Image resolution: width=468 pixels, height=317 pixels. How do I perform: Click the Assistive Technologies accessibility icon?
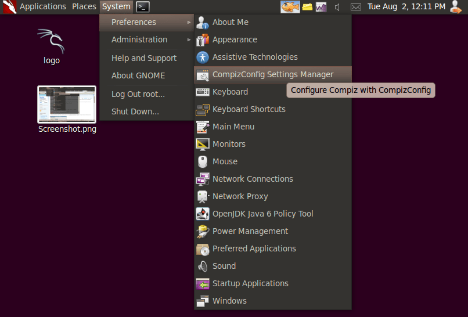pos(203,57)
